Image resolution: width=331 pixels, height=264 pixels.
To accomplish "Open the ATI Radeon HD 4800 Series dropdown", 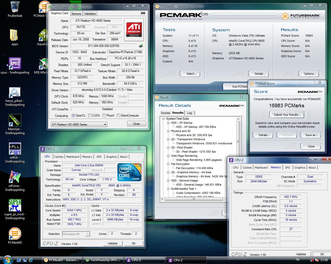I will 79,124.
